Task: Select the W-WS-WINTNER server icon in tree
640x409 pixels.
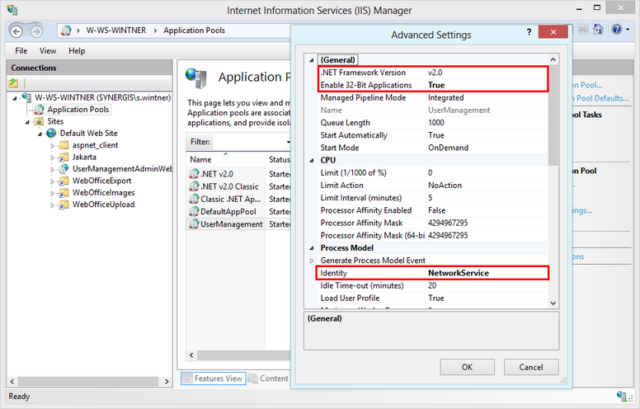Action: click(x=27, y=97)
